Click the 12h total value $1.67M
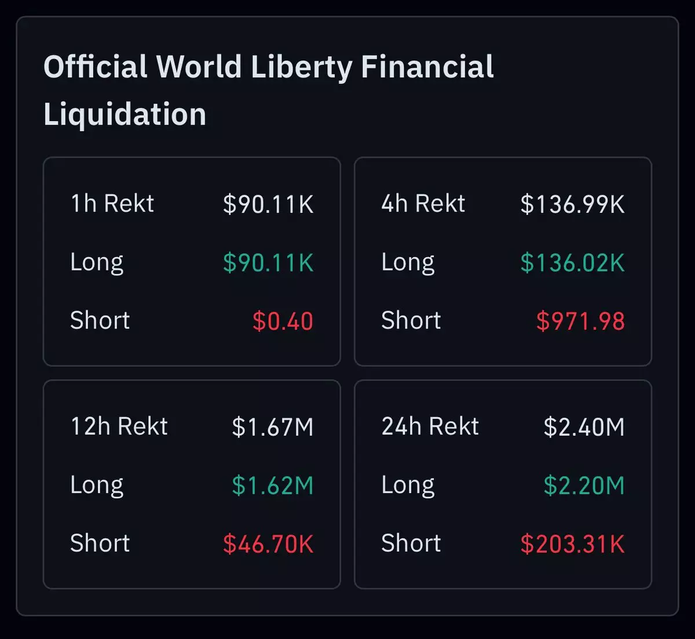Image resolution: width=695 pixels, height=639 pixels. pyautogui.click(x=273, y=427)
